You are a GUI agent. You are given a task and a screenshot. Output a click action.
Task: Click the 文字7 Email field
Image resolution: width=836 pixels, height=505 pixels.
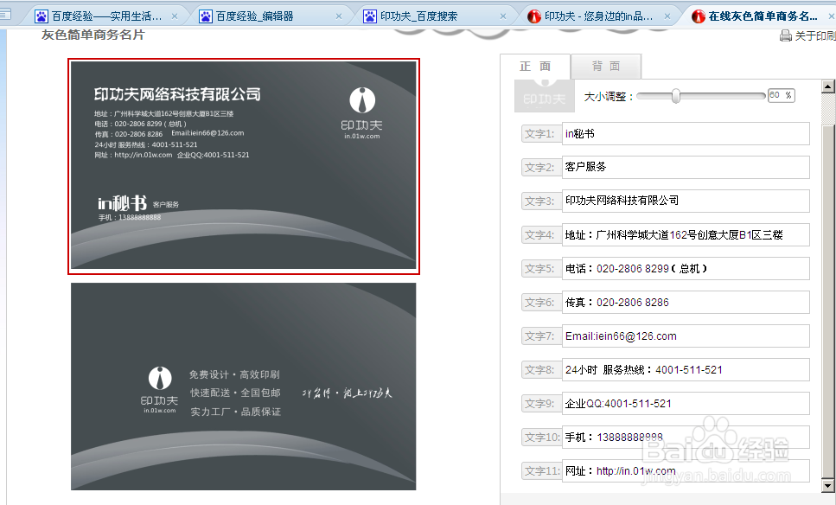pos(686,336)
